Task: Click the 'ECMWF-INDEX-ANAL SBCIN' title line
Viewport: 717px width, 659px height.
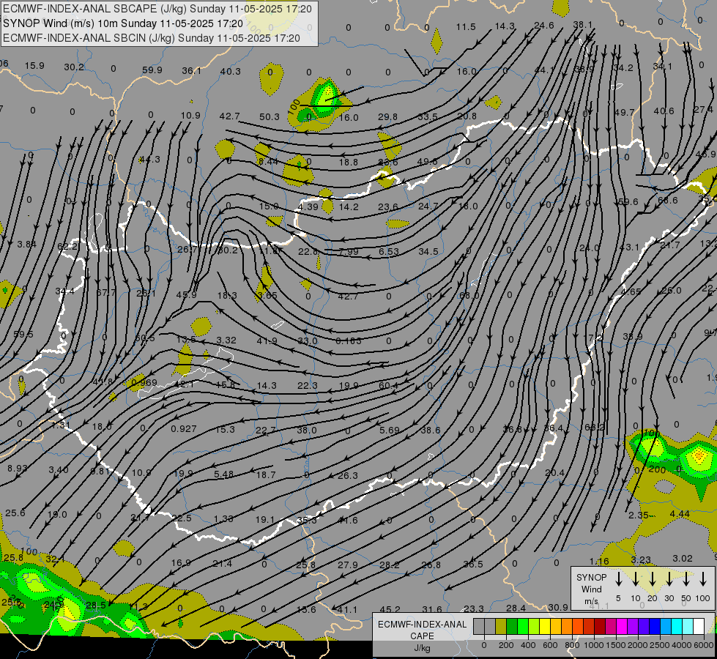Action: (x=152, y=38)
